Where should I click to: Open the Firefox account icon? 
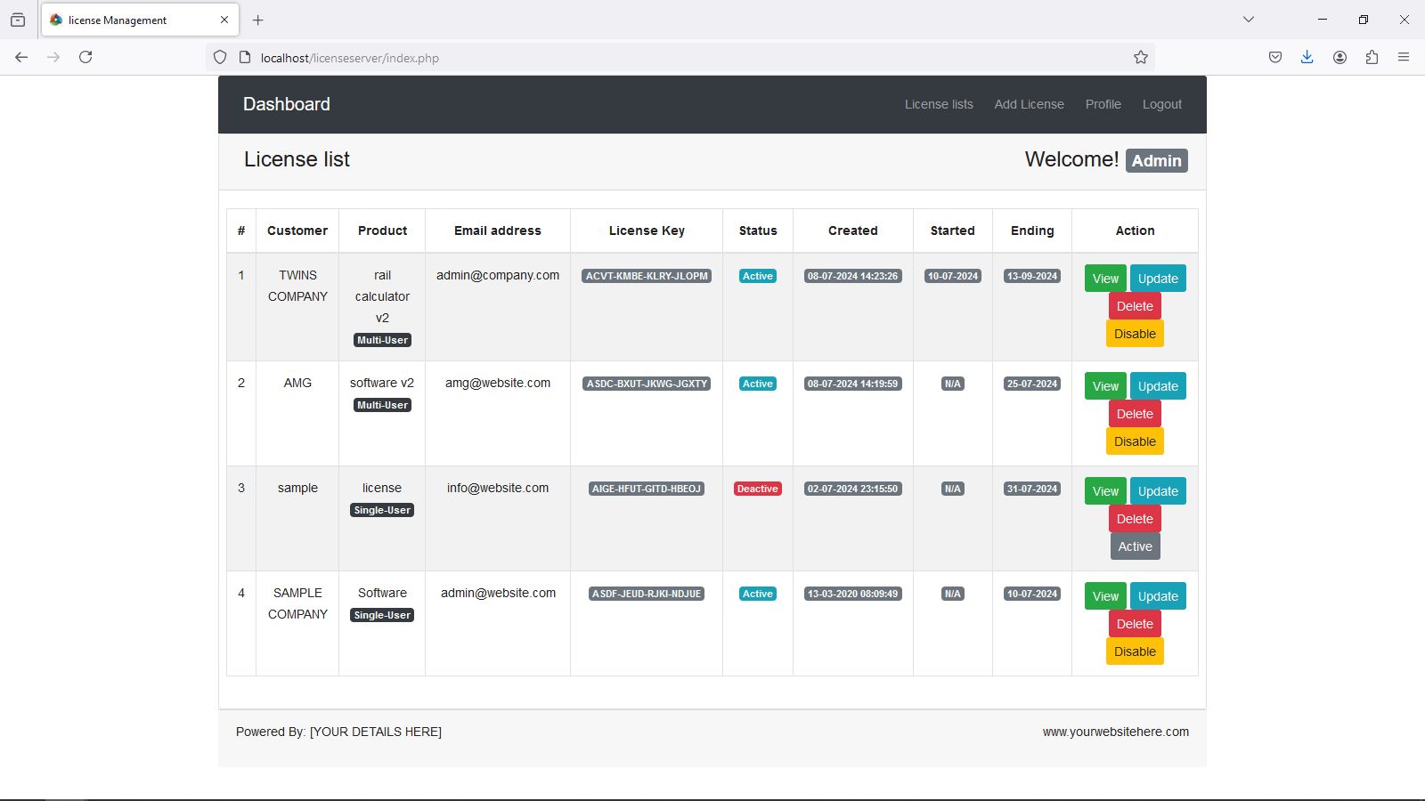tap(1339, 57)
